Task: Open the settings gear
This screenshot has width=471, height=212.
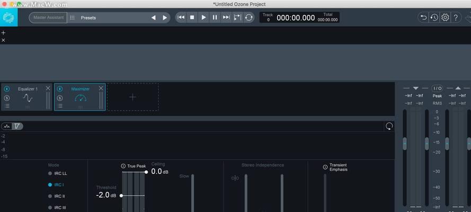Action: (445, 17)
